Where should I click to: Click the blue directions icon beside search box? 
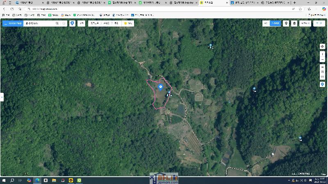pos(72,23)
